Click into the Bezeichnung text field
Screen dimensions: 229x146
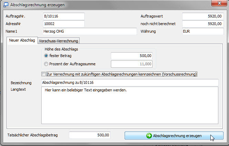pos(130,82)
